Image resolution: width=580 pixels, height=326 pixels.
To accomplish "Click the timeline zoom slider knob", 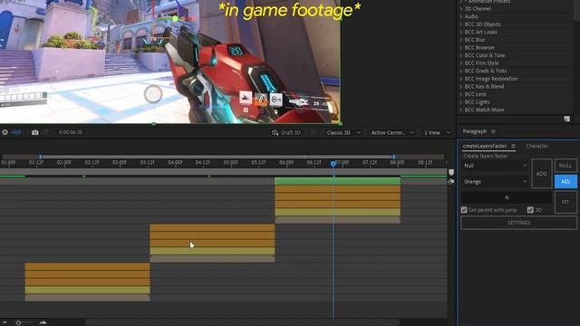I will [x=18, y=322].
